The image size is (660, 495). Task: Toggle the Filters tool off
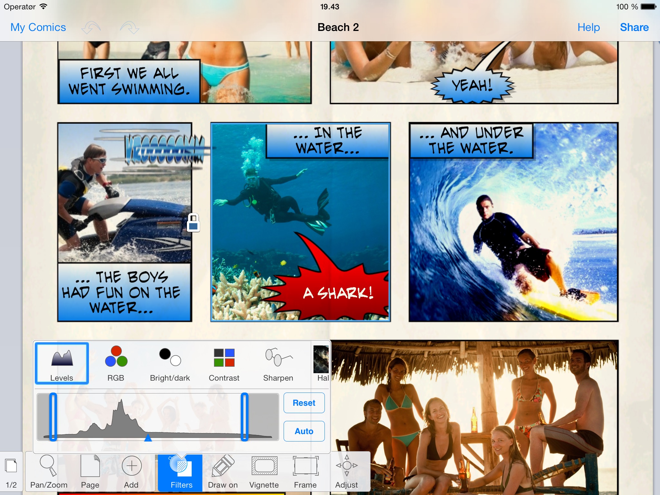tap(181, 472)
